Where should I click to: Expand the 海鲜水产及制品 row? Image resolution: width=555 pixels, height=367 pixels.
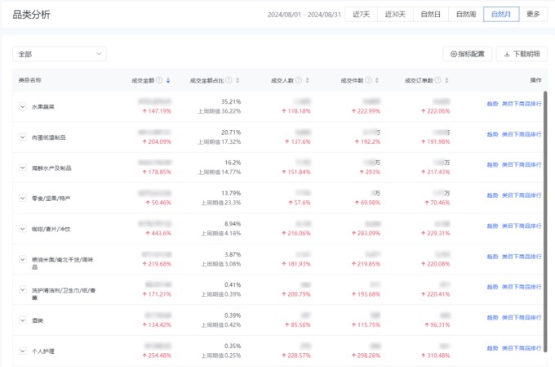tap(22, 168)
